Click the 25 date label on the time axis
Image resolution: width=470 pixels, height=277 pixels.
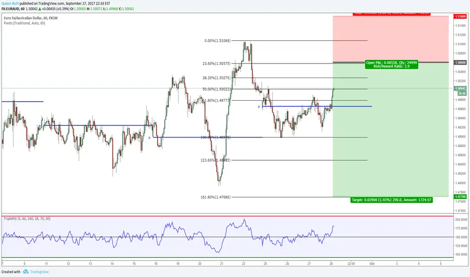[265, 264]
